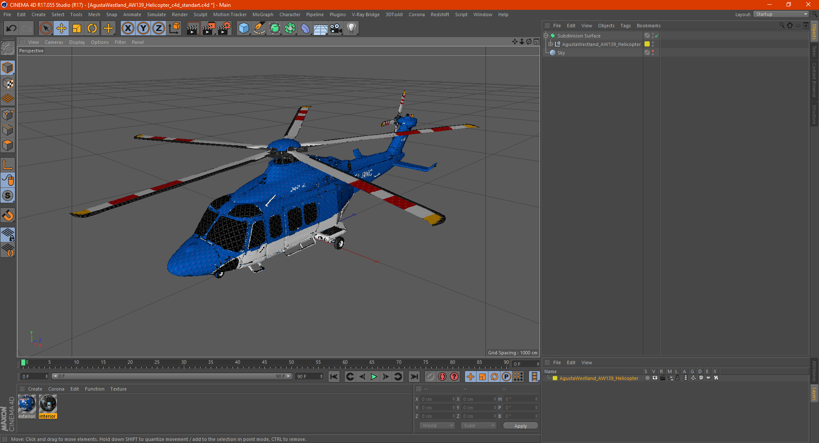Image resolution: width=819 pixels, height=443 pixels.
Task: Open the World coordinate dropdown
Action: tap(437, 426)
